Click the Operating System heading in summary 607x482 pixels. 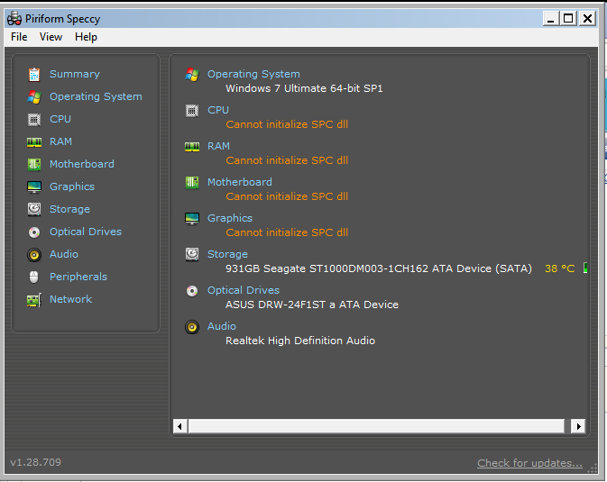253,74
